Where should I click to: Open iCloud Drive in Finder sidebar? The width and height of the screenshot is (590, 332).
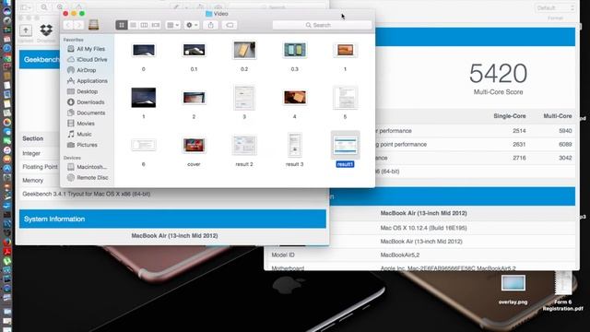(88, 59)
